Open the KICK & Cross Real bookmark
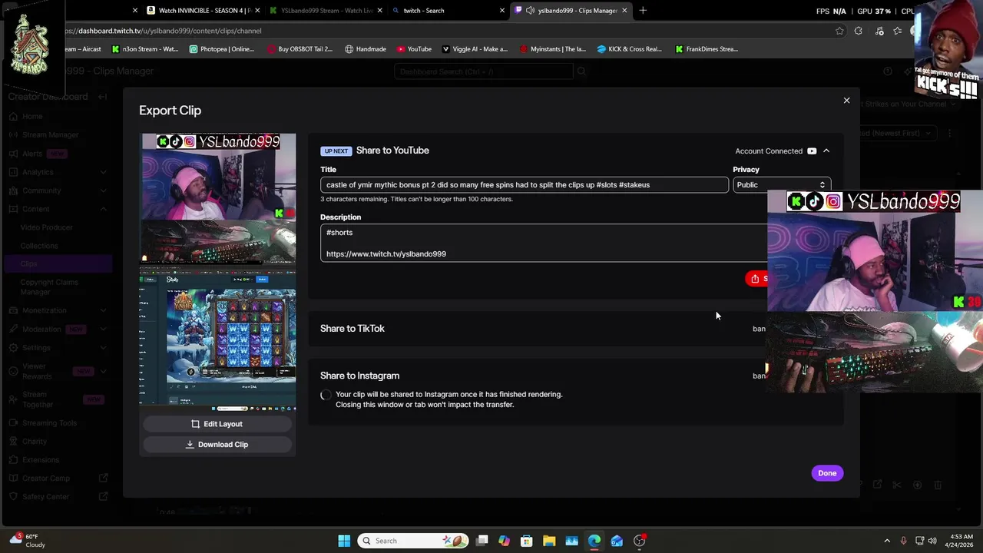This screenshot has width=983, height=553. pyautogui.click(x=629, y=49)
